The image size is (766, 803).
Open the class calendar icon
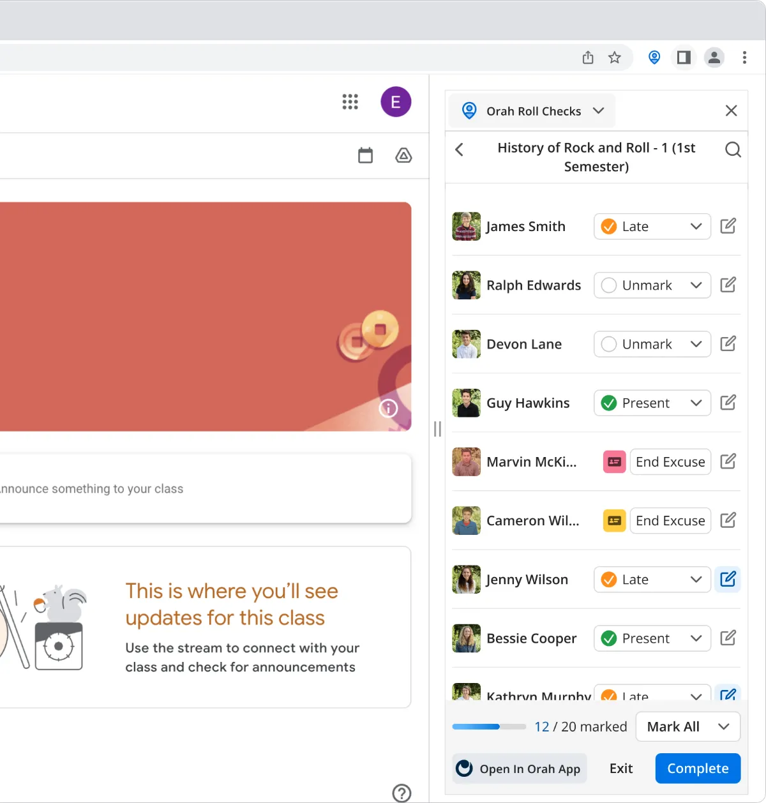[x=365, y=155]
